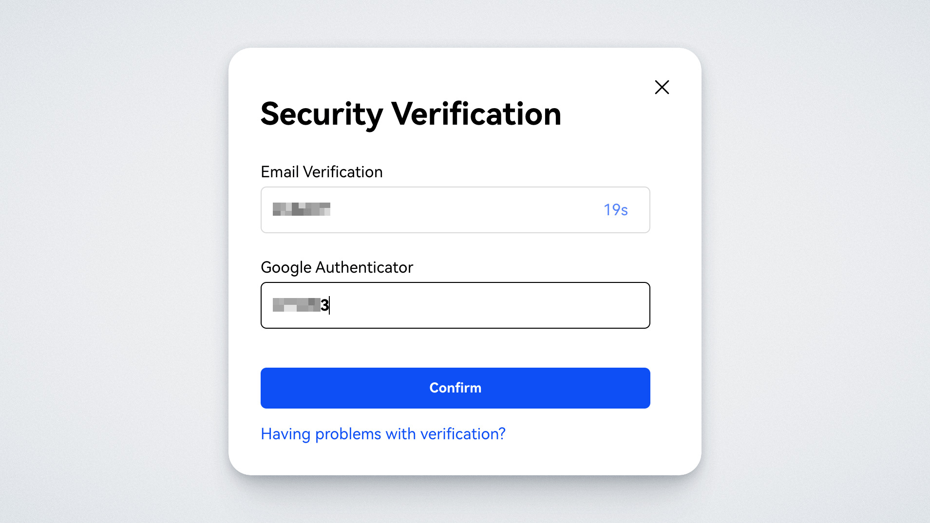Image resolution: width=930 pixels, height=523 pixels.
Task: Click the Security Verification heading
Action: click(411, 114)
